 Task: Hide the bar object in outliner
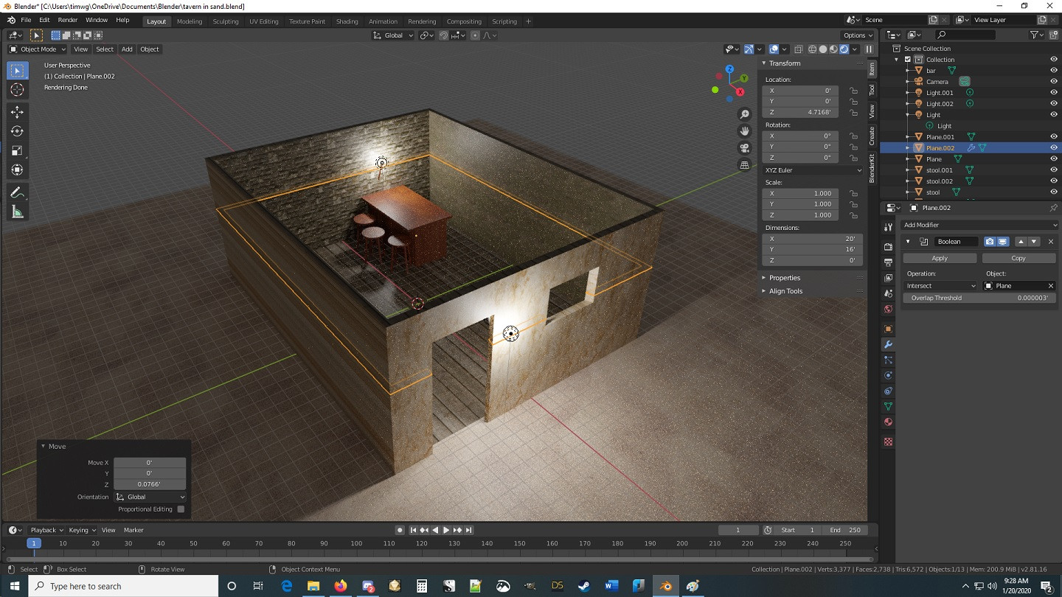tap(1053, 71)
